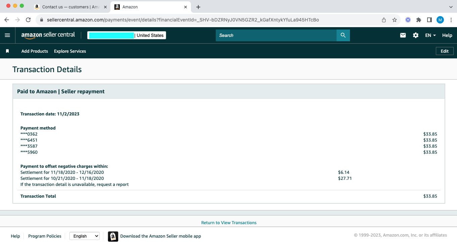
Task: Open Chrome's three-dot menu
Action: 451,20
